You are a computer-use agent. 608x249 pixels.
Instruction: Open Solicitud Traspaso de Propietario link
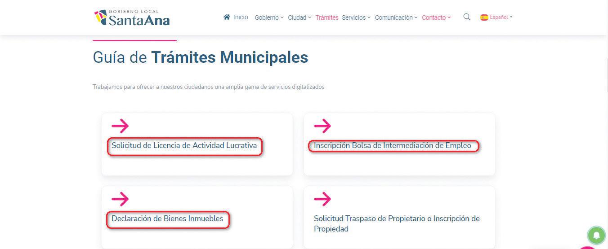coord(397,223)
